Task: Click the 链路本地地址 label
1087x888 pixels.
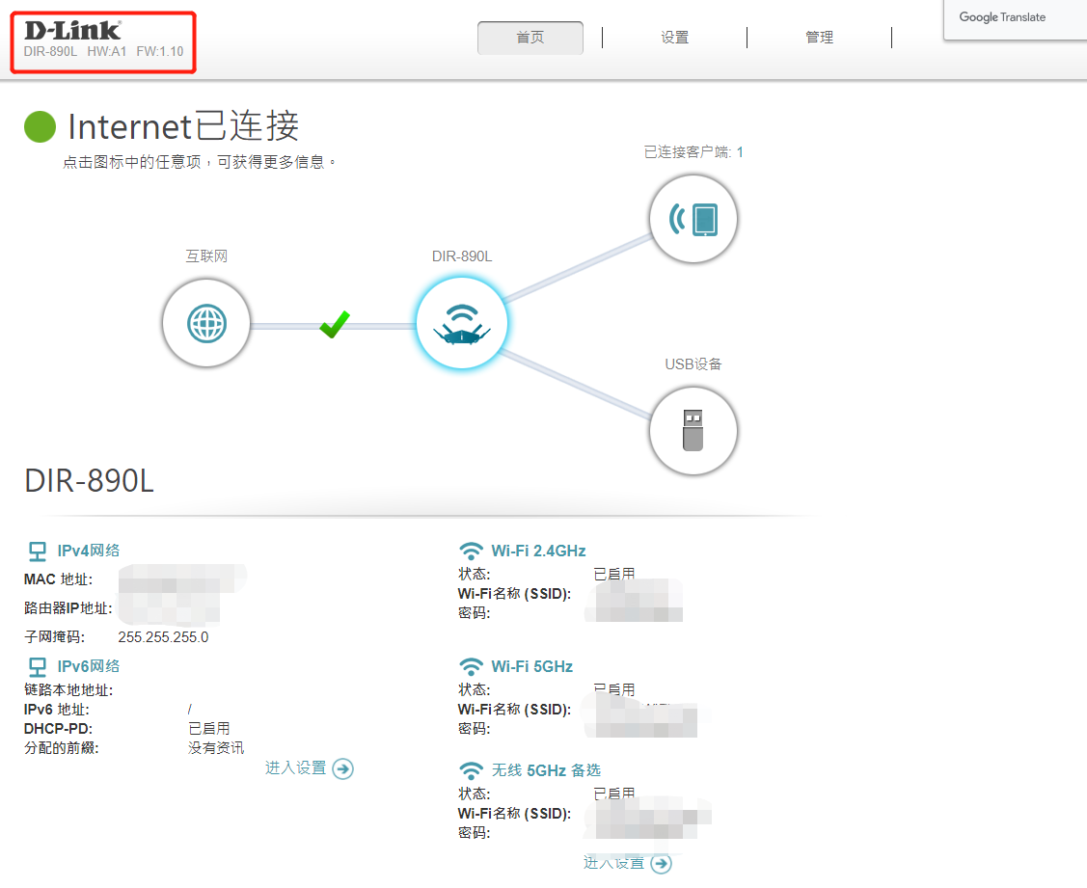Action: (x=68, y=689)
